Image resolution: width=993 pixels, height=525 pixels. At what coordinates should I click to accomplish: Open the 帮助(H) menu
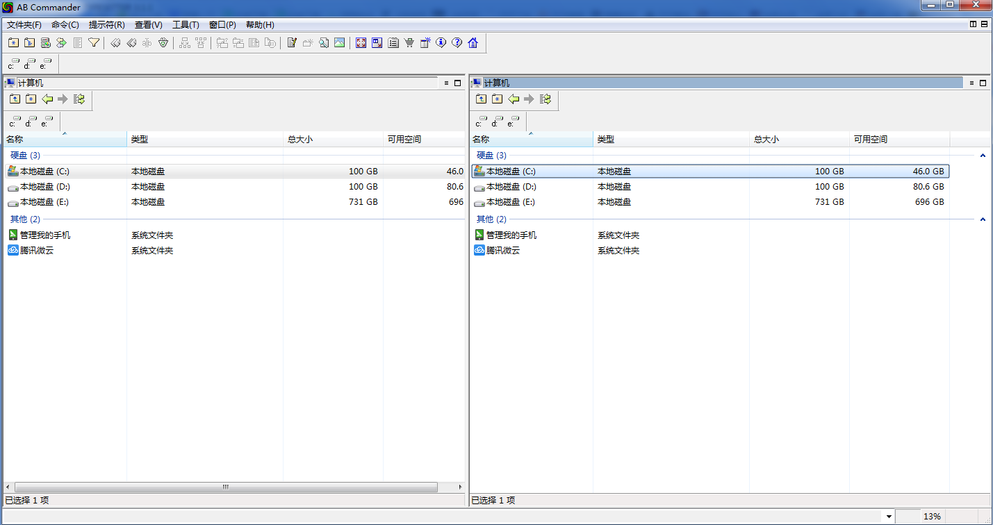(260, 25)
